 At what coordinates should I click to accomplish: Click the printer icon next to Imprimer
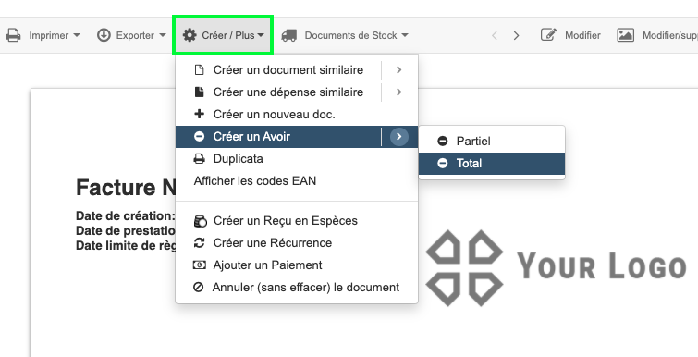click(13, 35)
